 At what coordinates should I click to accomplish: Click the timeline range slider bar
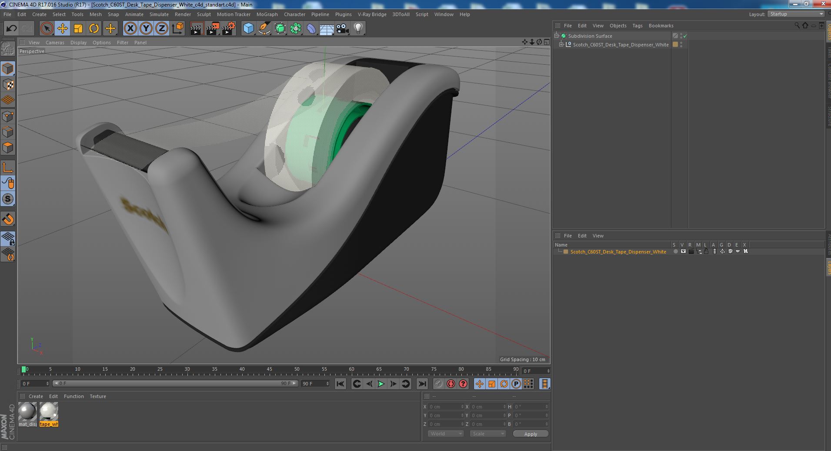tap(175, 383)
